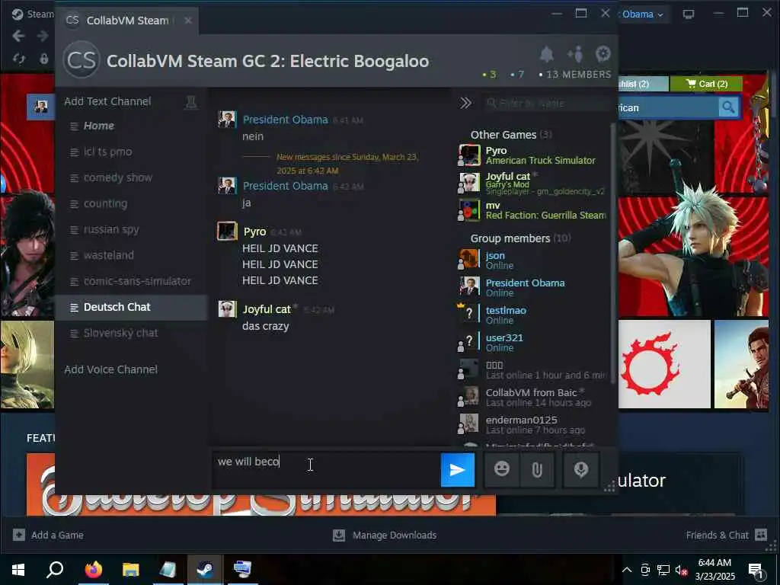Attach a file with paperclip icon
Viewport: 780px width, 585px height.
click(x=537, y=469)
